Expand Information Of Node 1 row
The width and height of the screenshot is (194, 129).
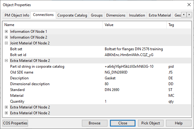[x=6, y=32]
